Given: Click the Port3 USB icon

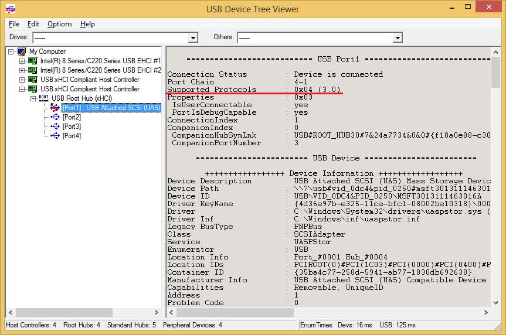Looking at the screenshot, I should coord(55,126).
